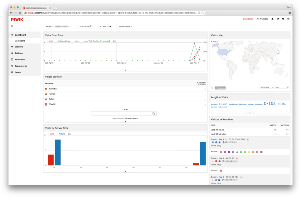Viewport: 301px width, 197px height.
Task: Click the Chrome browser icon in the 11:33:54 visit
Action: pyautogui.click(x=216, y=142)
